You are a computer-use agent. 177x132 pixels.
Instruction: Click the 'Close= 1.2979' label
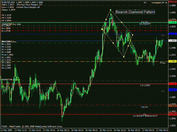(x=8, y=10)
